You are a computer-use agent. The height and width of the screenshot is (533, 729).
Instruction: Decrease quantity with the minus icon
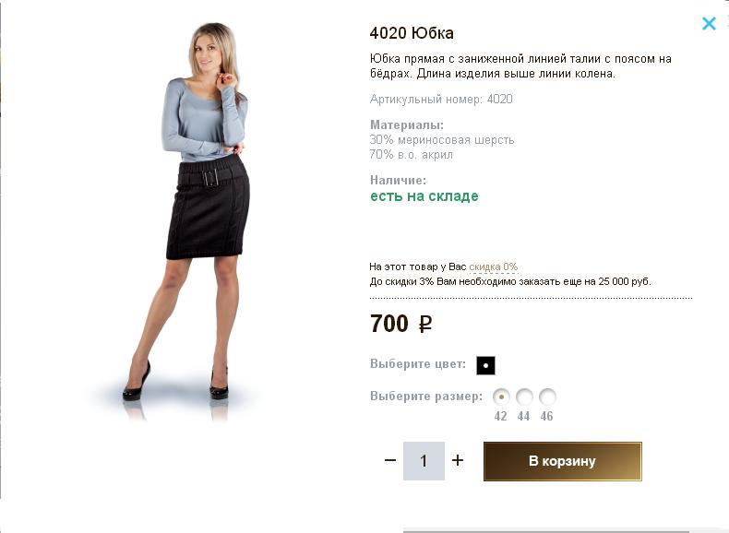point(390,460)
